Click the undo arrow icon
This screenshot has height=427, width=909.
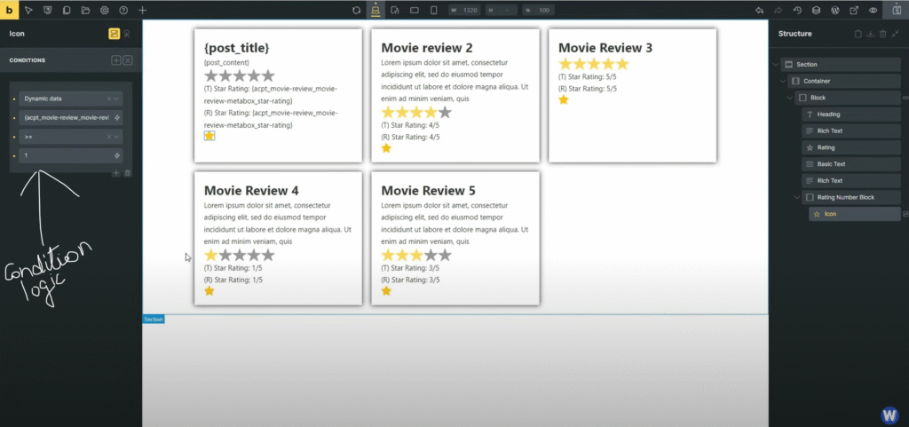tap(760, 10)
